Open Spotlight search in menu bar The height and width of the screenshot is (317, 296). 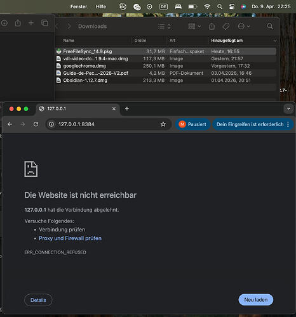[220, 7]
